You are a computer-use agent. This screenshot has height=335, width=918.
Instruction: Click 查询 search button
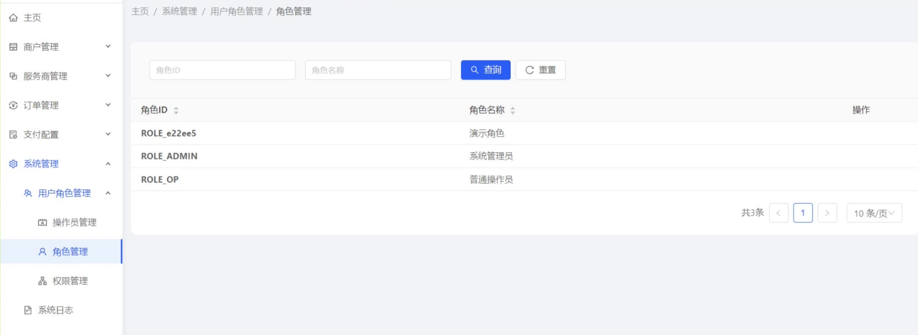486,70
